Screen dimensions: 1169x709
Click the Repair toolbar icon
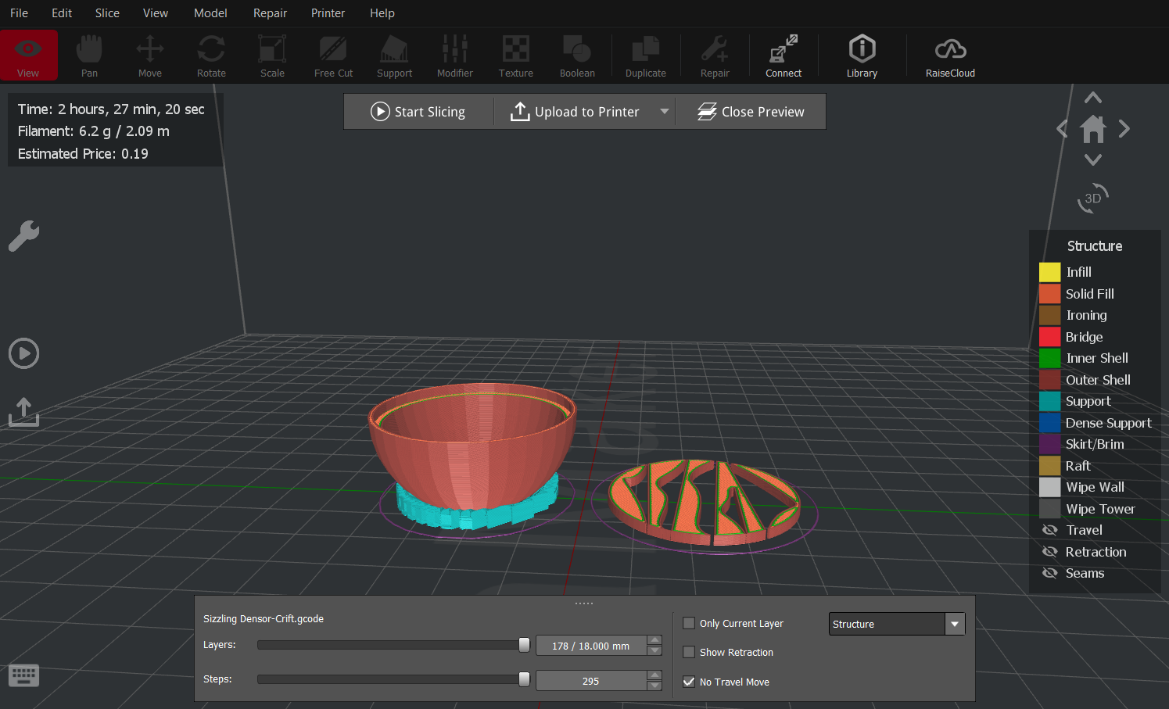pyautogui.click(x=715, y=56)
